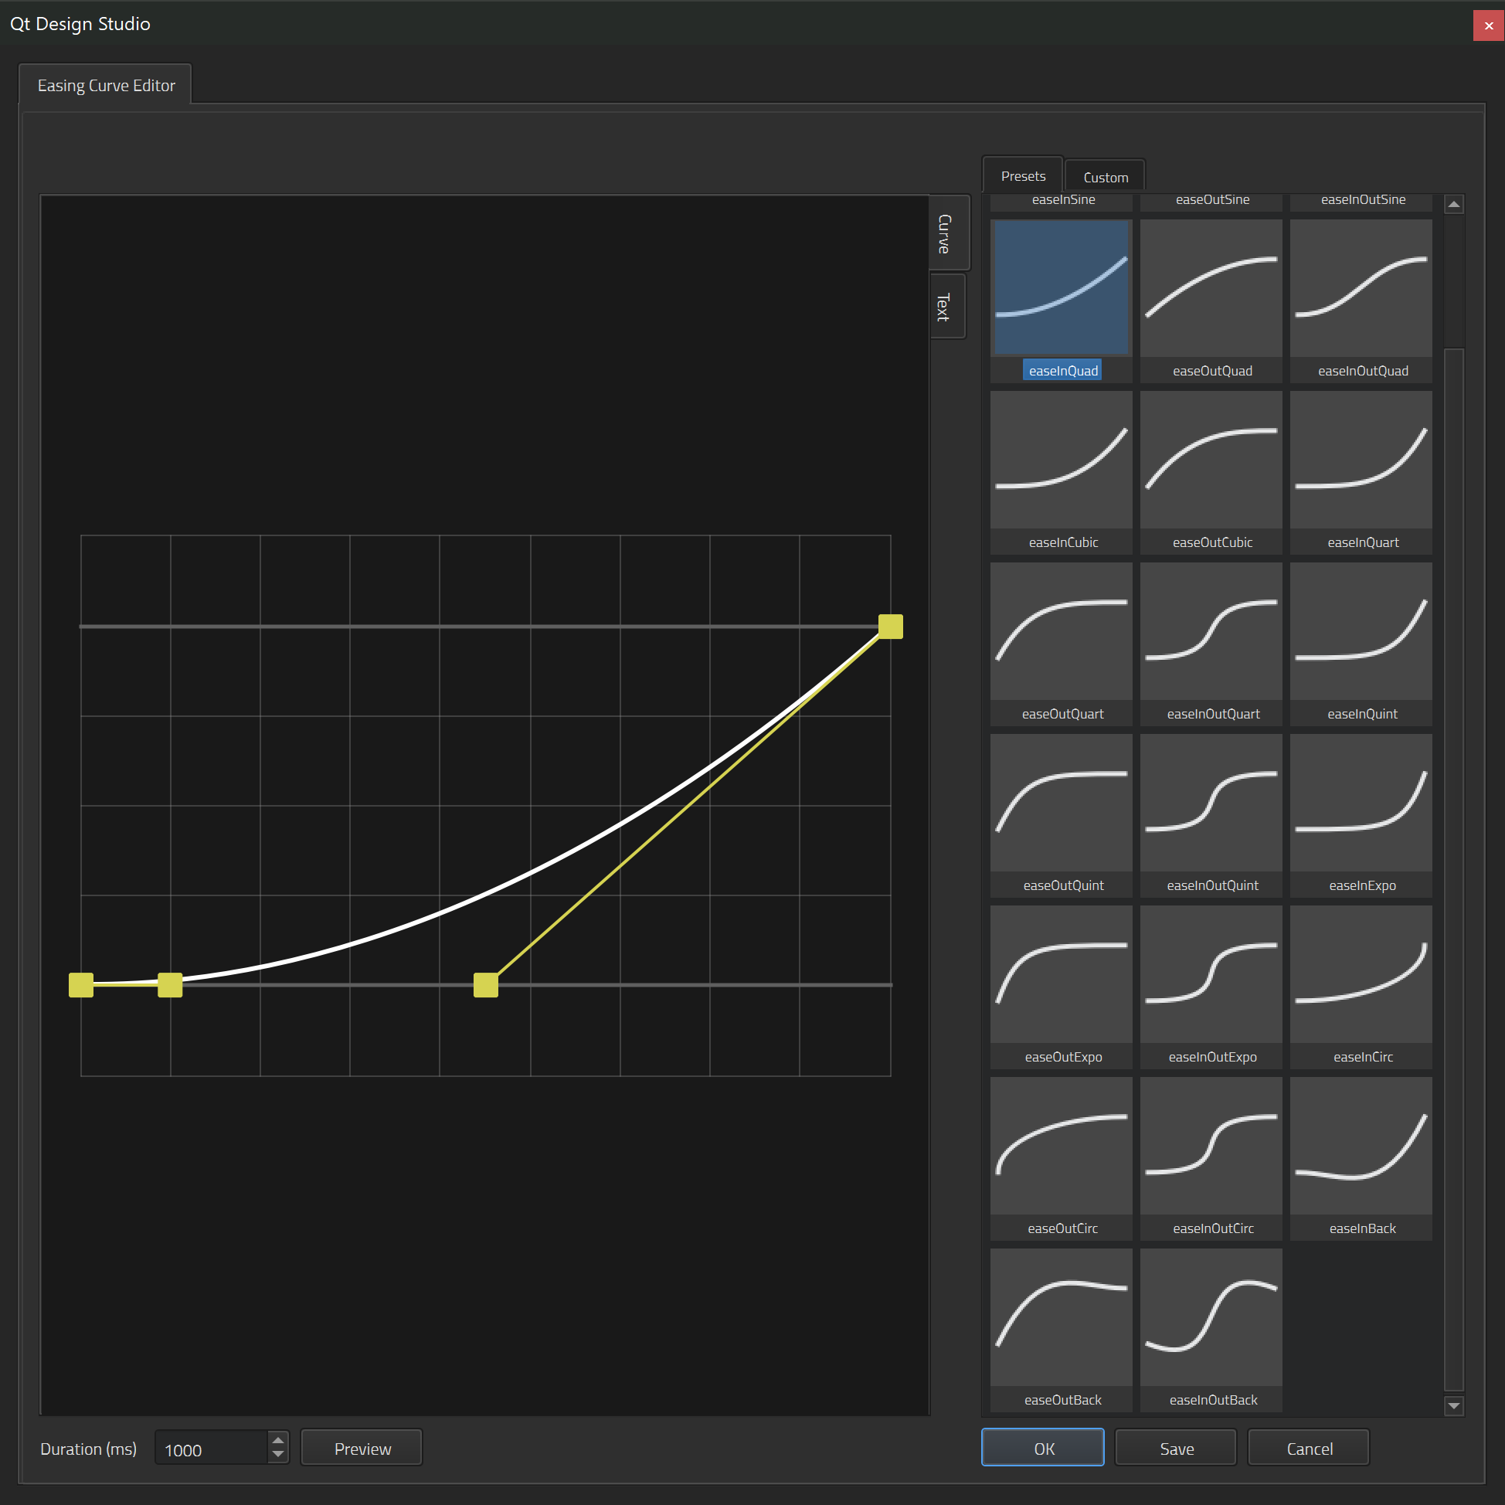
Task: Pick the easeInCubic preset curve
Action: pyautogui.click(x=1061, y=460)
